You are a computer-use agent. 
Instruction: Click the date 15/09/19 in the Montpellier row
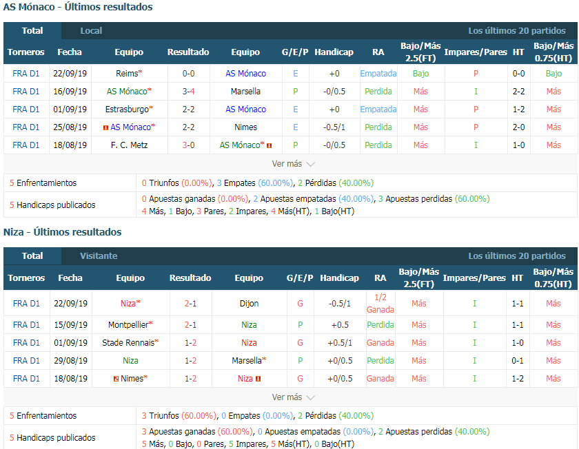(70, 324)
